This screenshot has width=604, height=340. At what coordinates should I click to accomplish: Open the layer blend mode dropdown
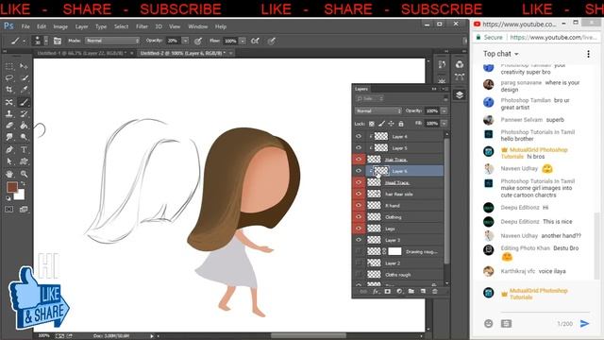(378, 110)
